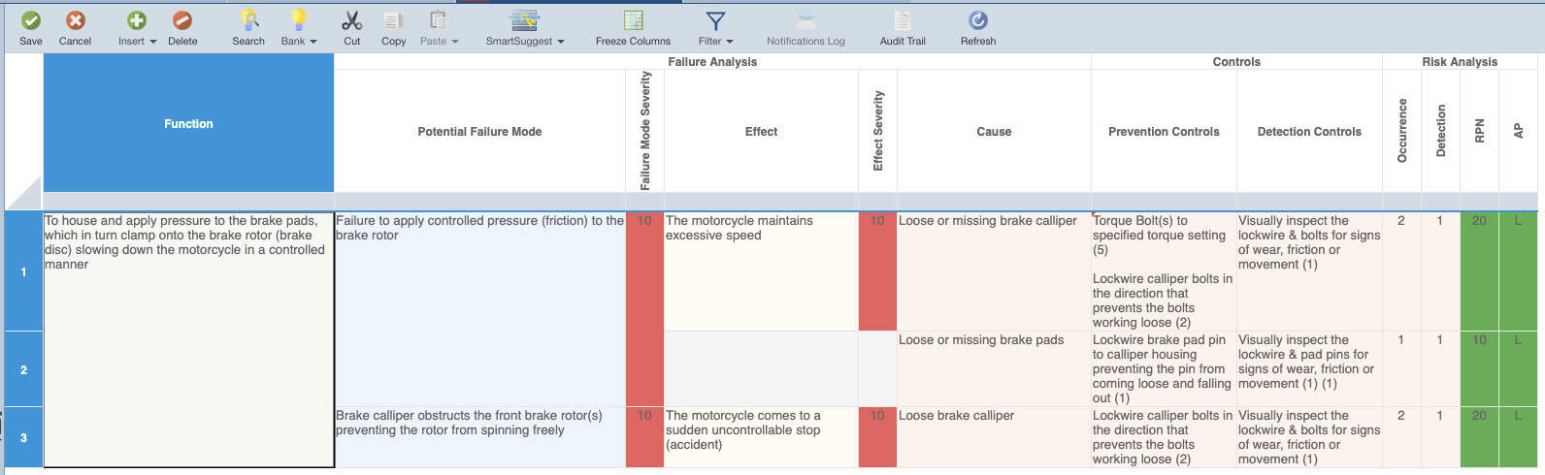Click the 'motorcycle maintains excessive speed' effect cell
The height and width of the screenshot is (475, 1545).
[761, 271]
